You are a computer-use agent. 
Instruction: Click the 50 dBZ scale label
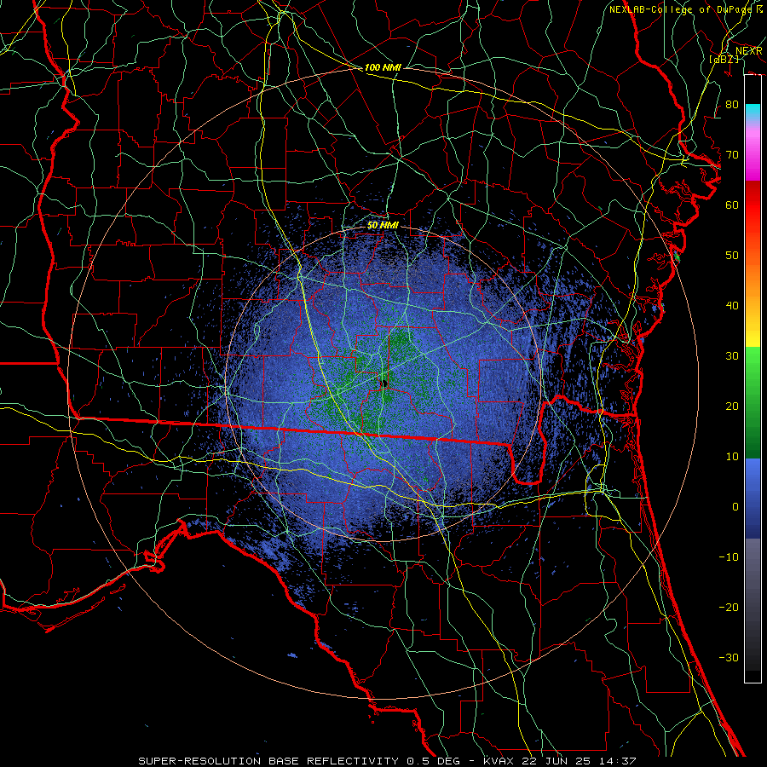[732, 256]
